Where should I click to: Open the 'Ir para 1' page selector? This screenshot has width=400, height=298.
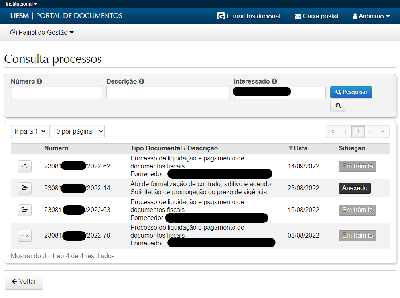tap(29, 131)
